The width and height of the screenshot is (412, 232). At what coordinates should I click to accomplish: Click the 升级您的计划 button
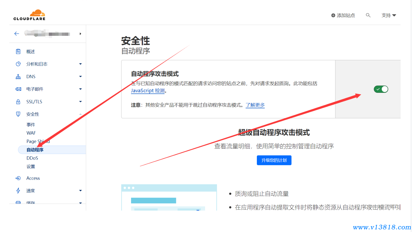tap(274, 160)
